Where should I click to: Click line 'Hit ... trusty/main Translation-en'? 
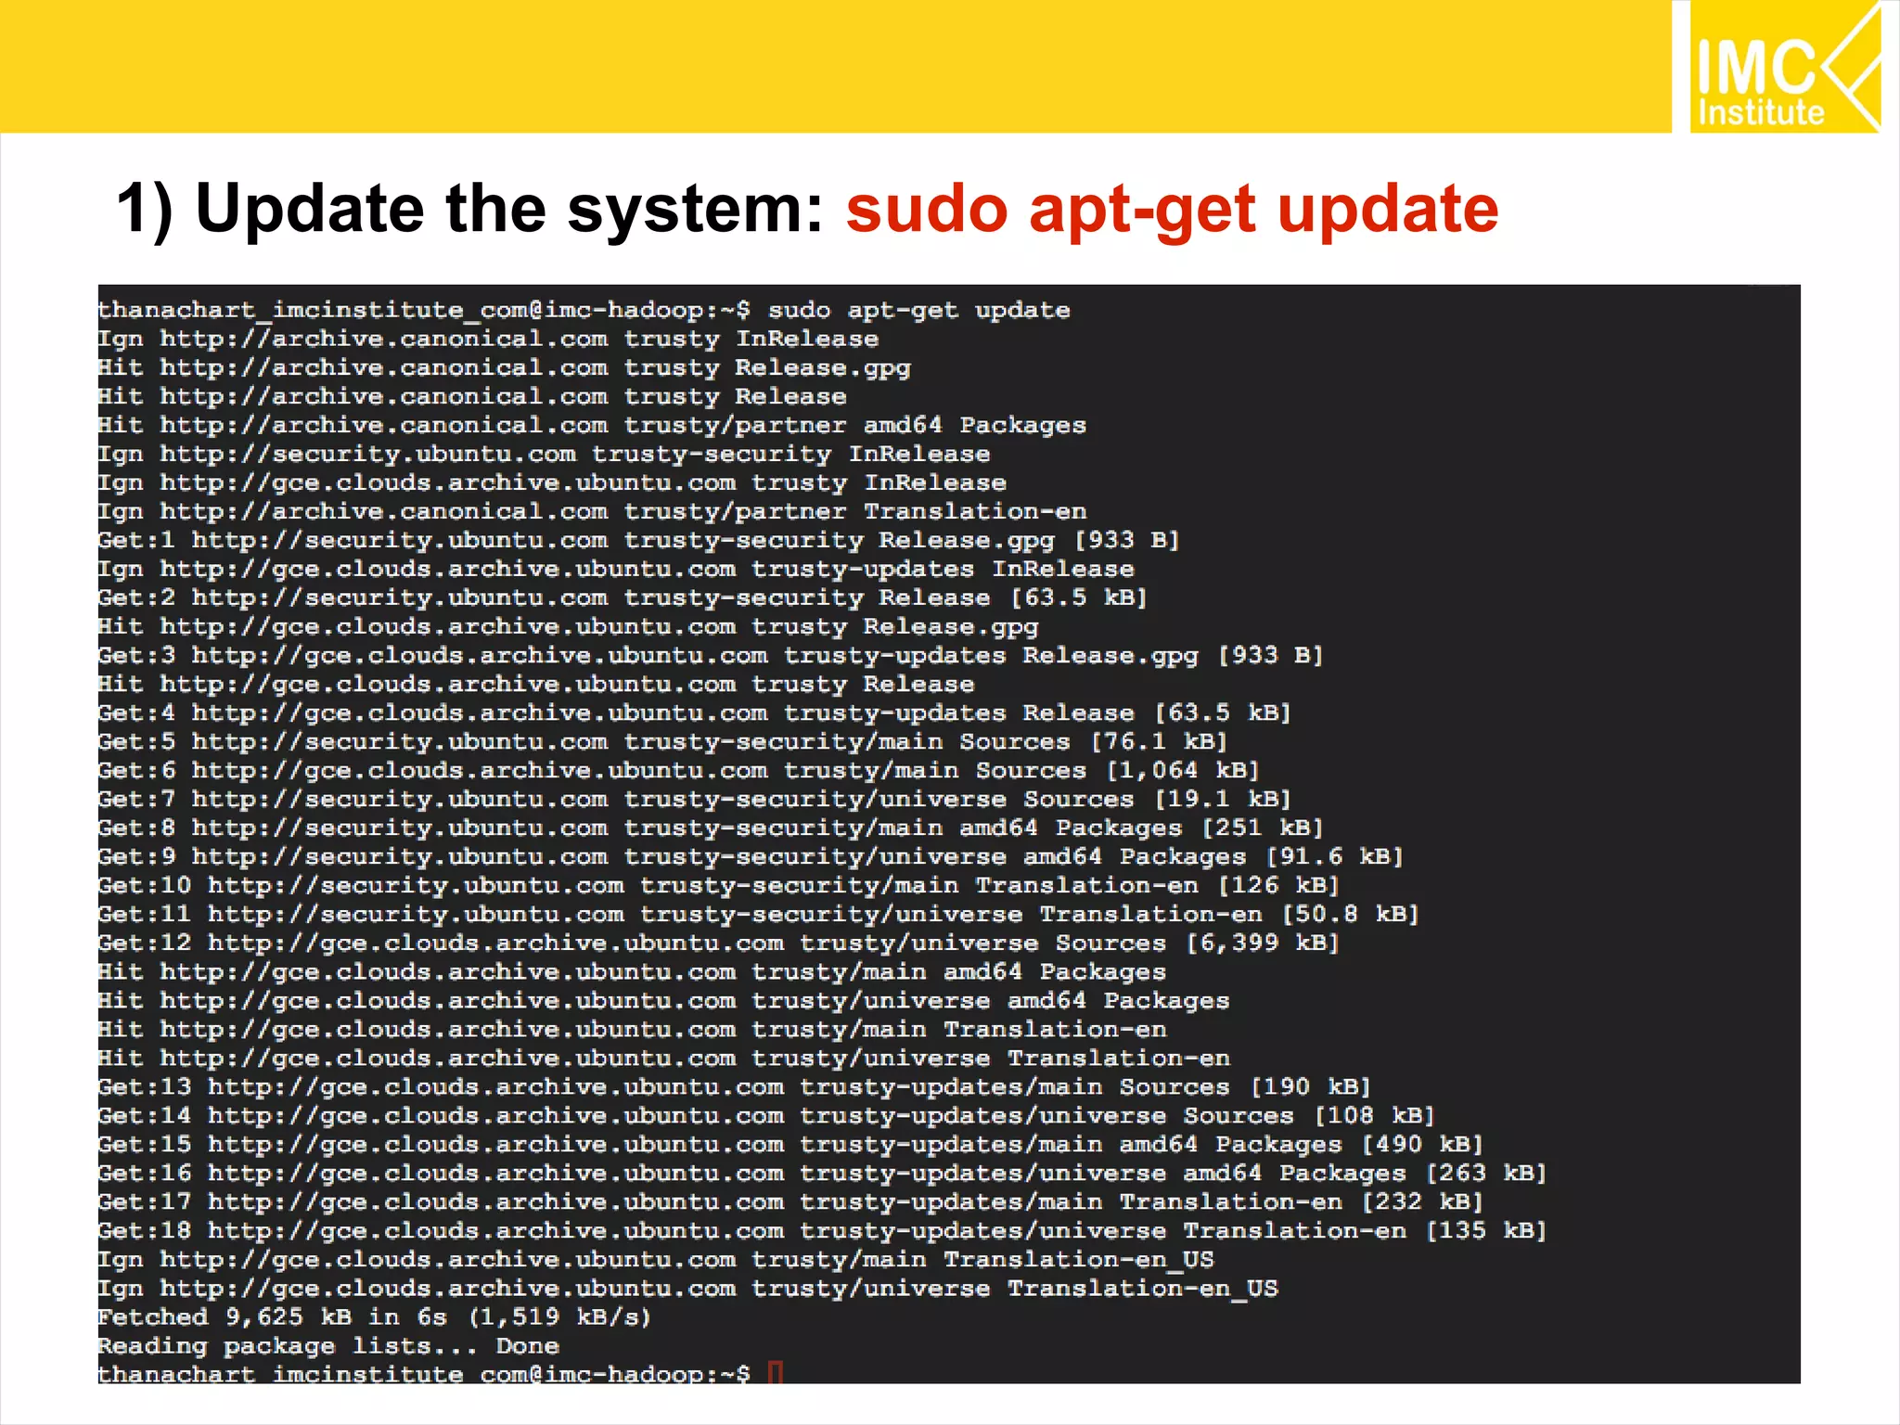pos(632,1029)
